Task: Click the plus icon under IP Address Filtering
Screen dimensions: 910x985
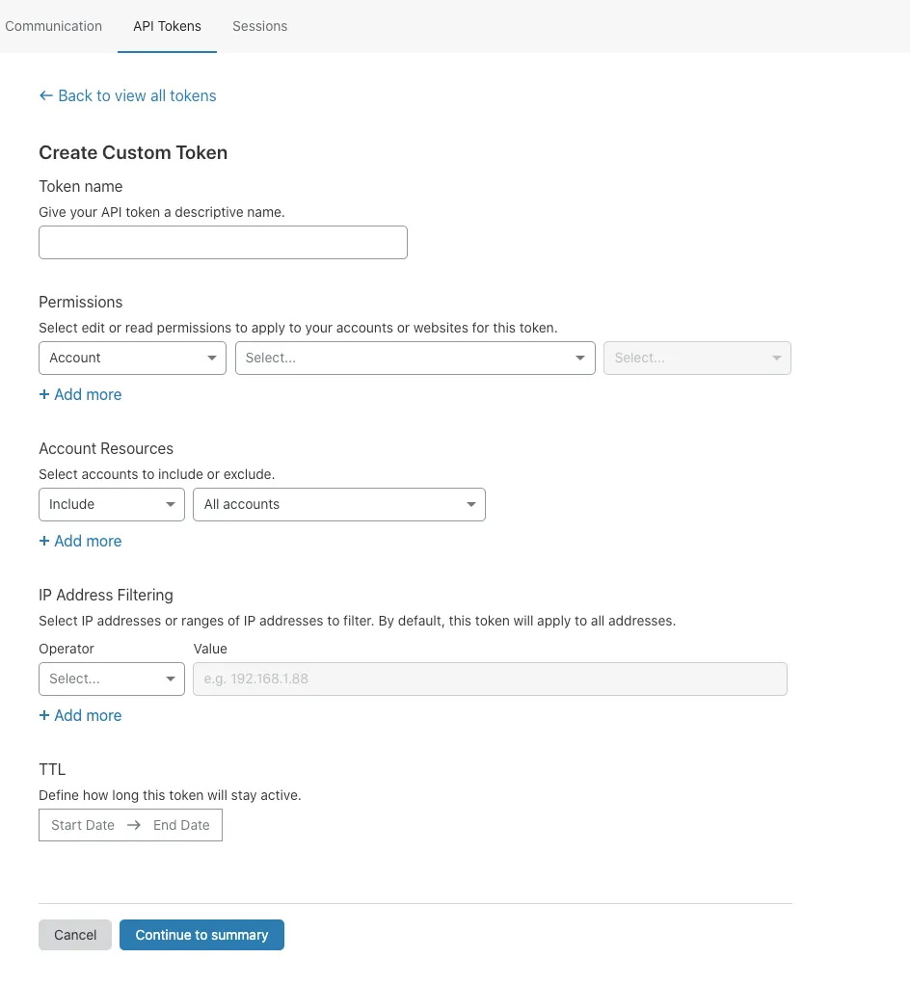Action: coord(43,715)
